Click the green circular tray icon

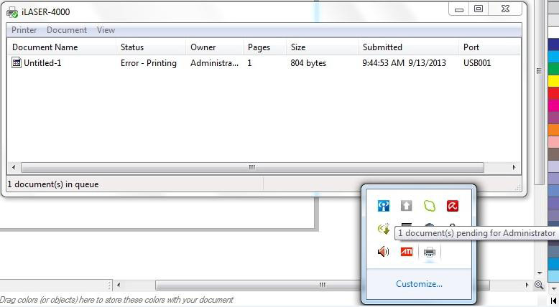[x=430, y=207]
